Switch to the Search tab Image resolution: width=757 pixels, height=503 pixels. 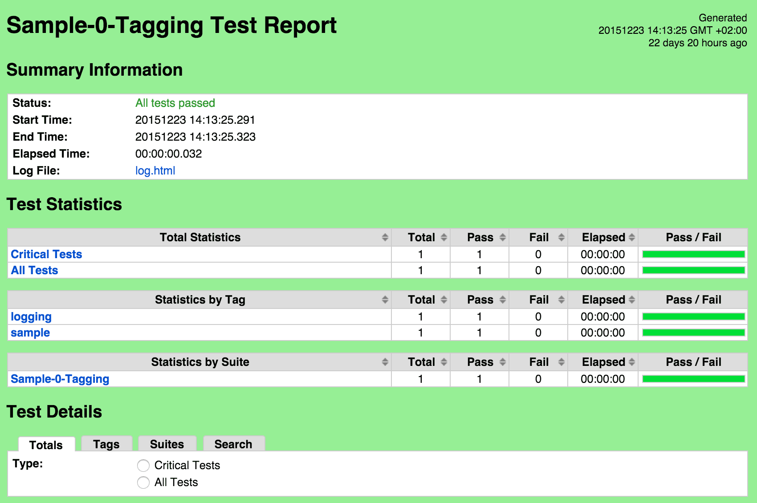(x=233, y=444)
